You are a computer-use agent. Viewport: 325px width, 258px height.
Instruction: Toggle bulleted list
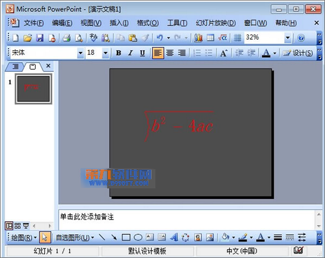click(x=209, y=53)
